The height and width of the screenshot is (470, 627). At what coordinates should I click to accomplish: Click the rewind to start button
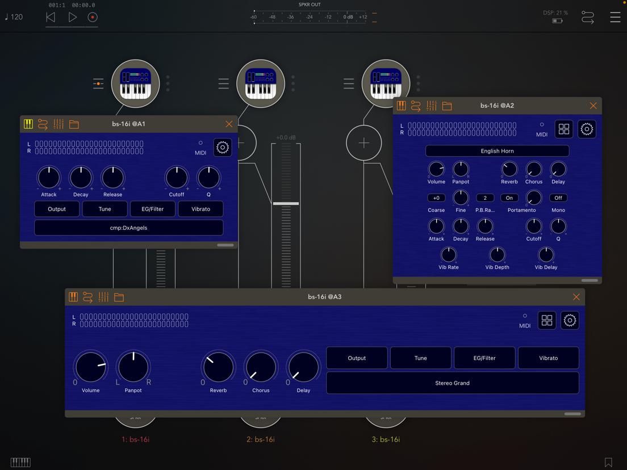(51, 17)
